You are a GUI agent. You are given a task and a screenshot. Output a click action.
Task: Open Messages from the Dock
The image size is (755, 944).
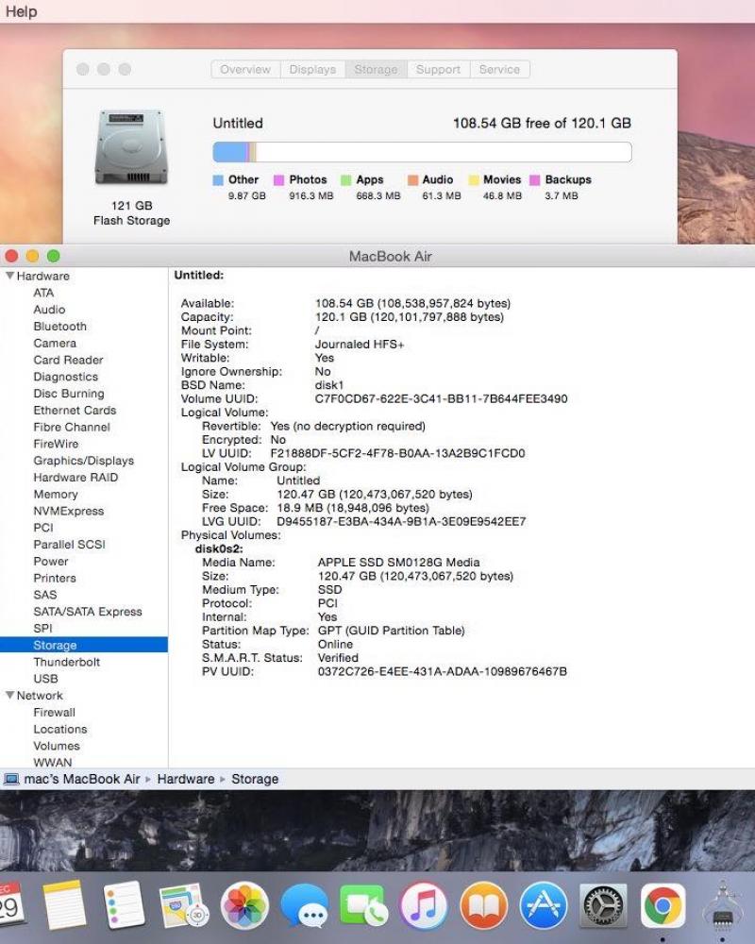(x=305, y=905)
